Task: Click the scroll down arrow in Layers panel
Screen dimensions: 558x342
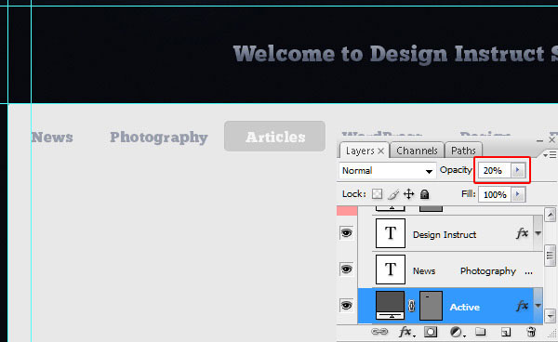Action: [551, 315]
